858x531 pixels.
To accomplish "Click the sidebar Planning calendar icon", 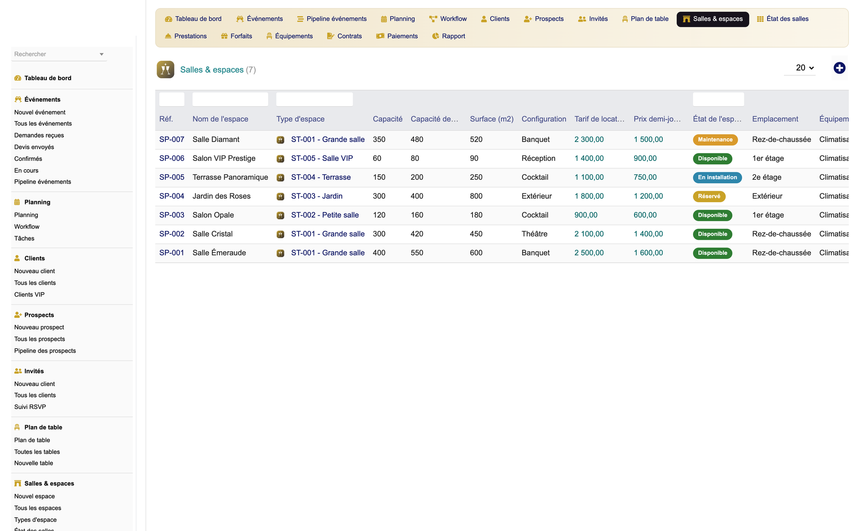I will (17, 202).
